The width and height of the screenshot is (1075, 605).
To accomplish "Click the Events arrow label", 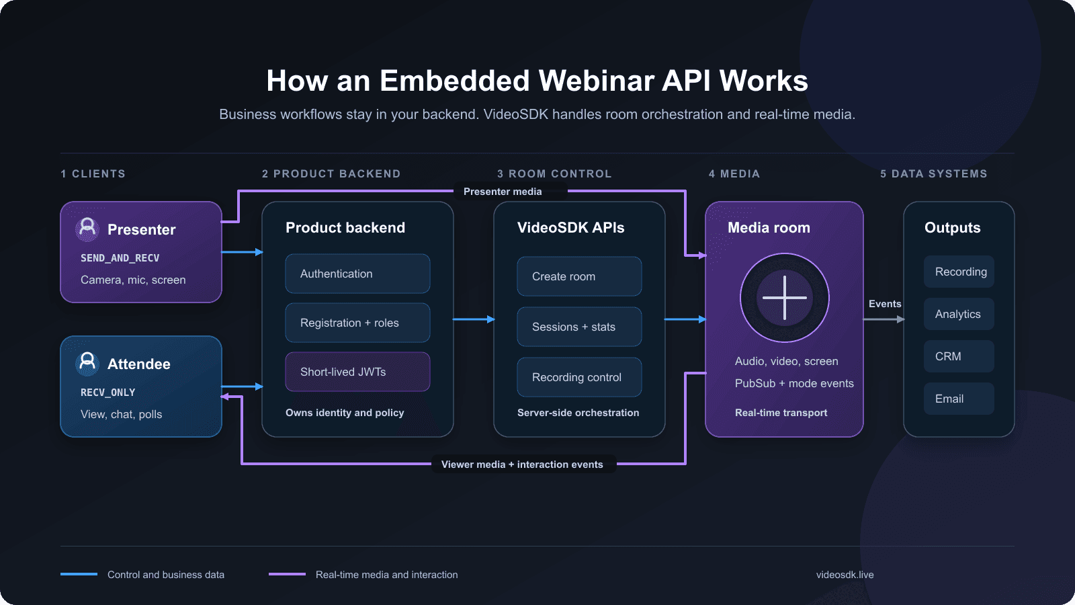I will point(885,304).
